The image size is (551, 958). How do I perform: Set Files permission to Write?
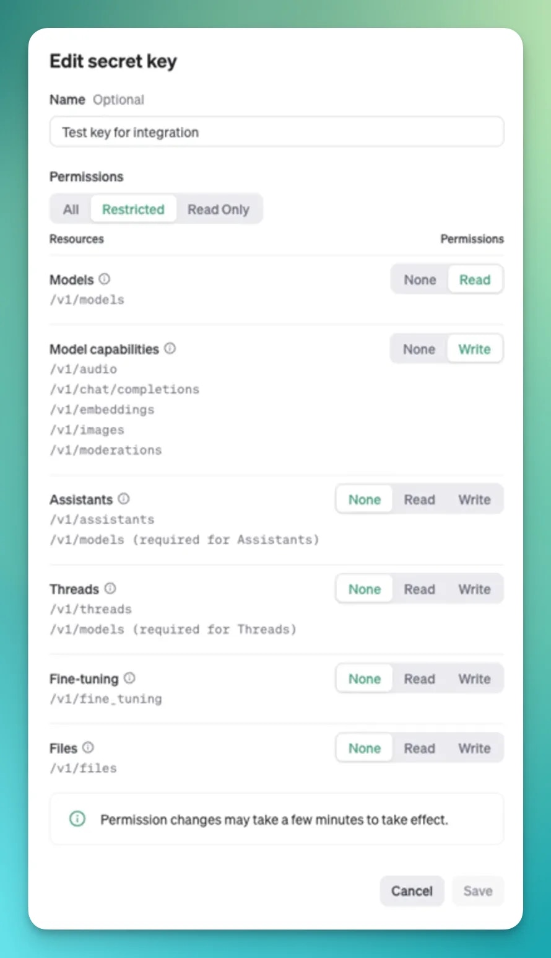coord(474,749)
